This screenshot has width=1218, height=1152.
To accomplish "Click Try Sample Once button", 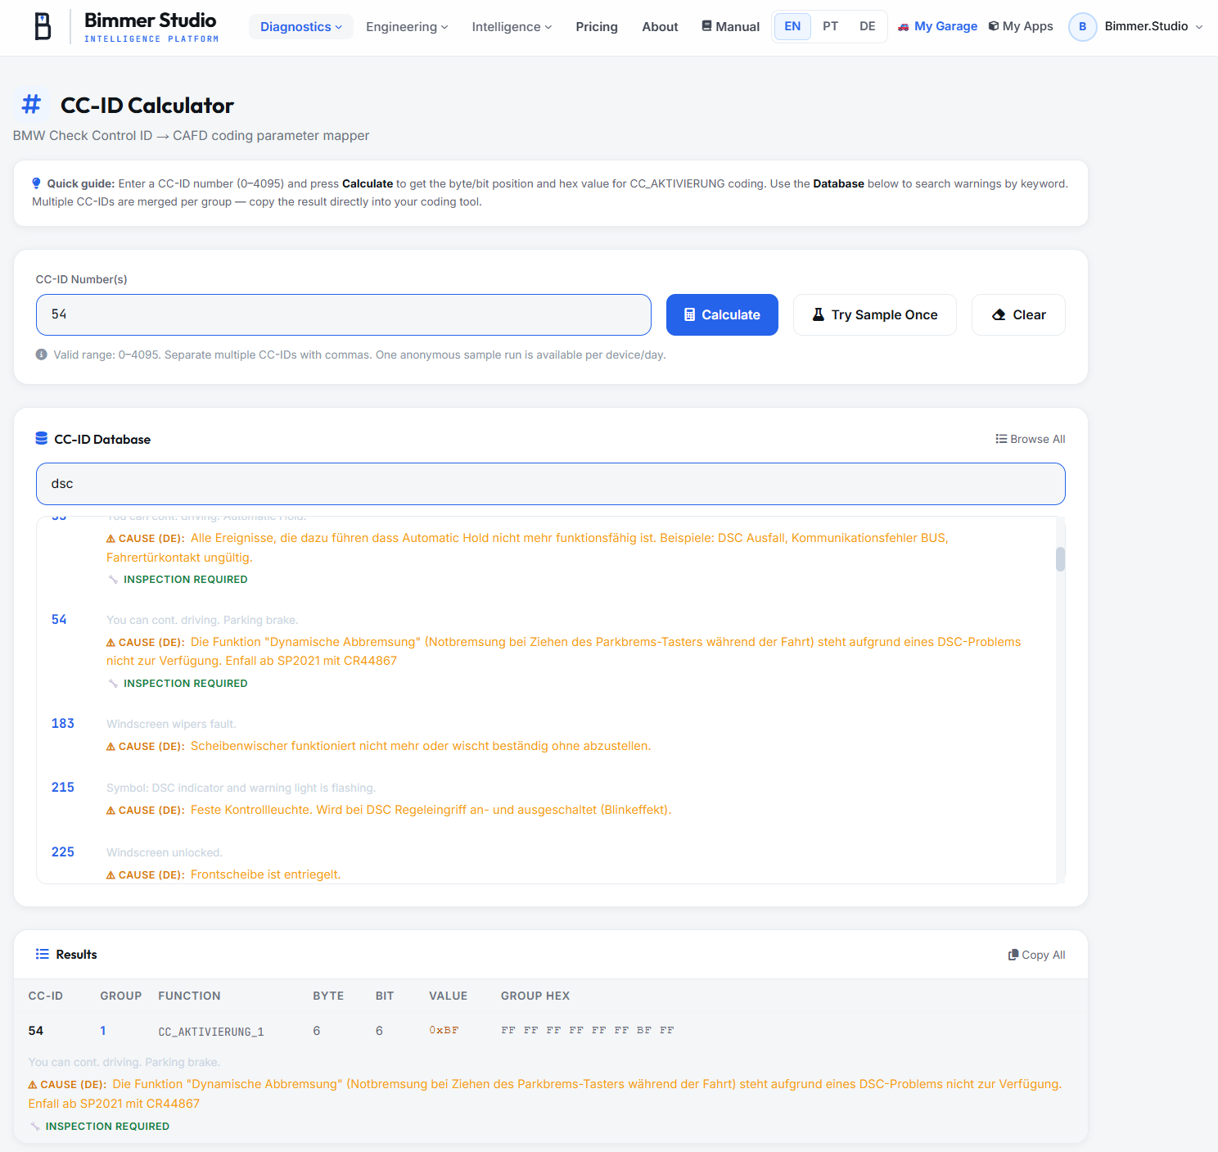I will pyautogui.click(x=874, y=314).
